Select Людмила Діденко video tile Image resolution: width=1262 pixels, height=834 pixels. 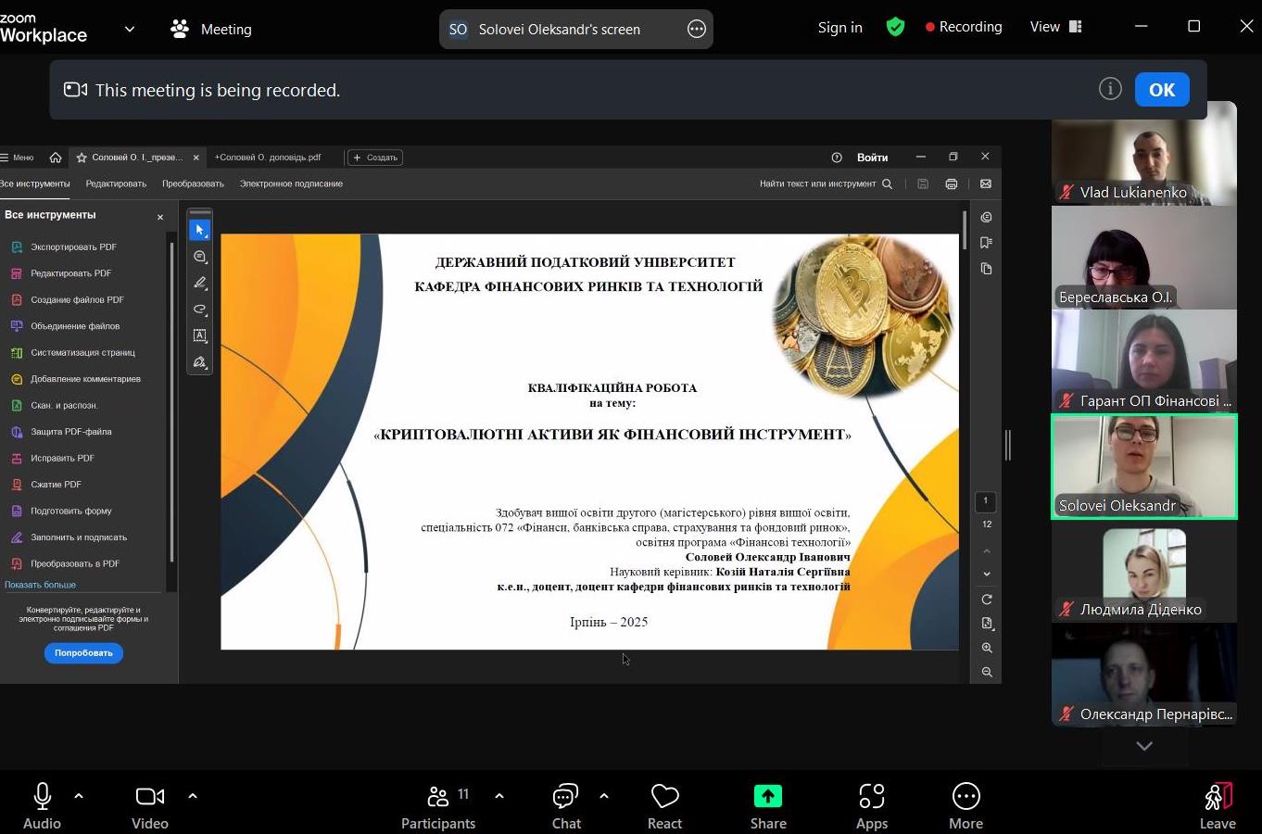[x=1143, y=571]
